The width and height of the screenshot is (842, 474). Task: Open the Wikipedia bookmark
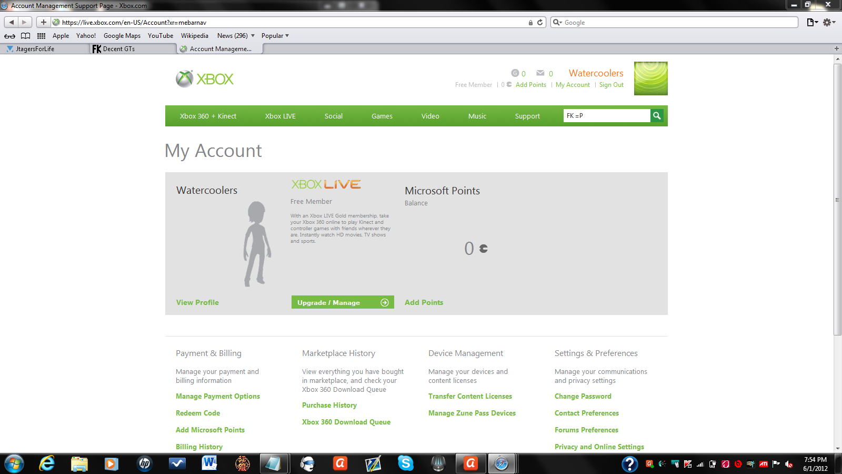click(195, 36)
